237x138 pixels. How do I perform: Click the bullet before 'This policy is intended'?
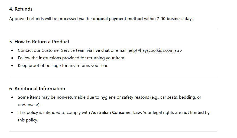click(x=12, y=113)
